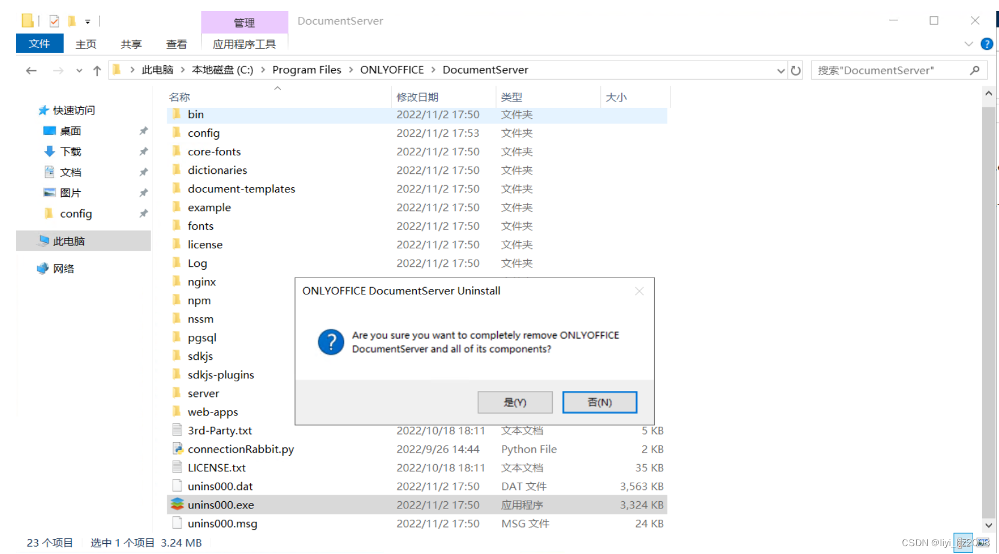Viewport: 999px width, 554px height.
Task: Select the server folder name
Action: coord(203,393)
